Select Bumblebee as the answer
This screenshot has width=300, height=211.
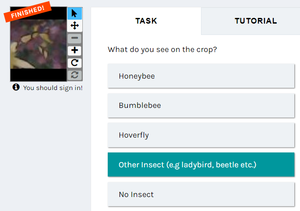point(201,106)
